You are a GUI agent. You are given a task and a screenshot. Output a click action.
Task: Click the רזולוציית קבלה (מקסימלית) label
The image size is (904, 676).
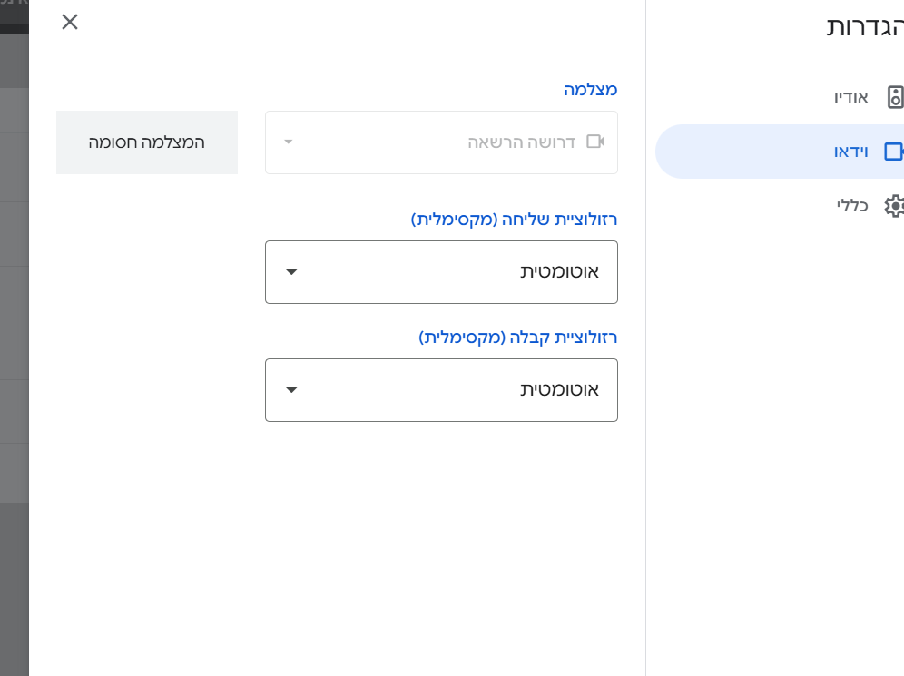[x=517, y=338]
